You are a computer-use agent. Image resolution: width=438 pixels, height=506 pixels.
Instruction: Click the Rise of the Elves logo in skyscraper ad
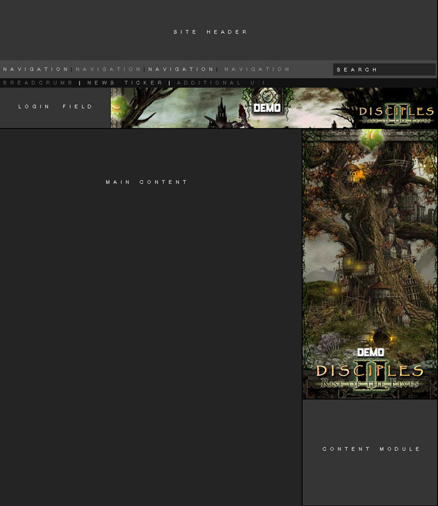pos(370,376)
